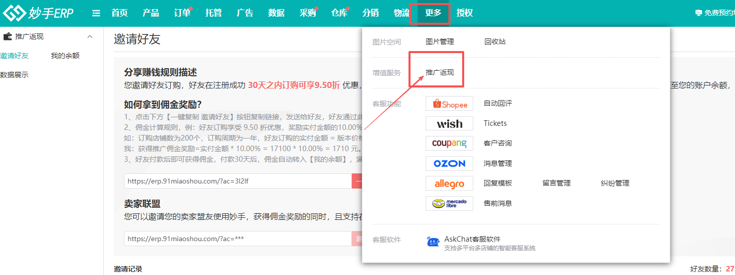735x275 pixels.
Task: Open the 产品 menu
Action: [x=151, y=13]
